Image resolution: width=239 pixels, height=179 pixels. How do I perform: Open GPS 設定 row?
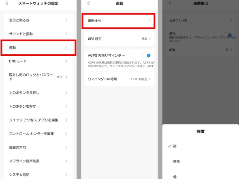119,39
